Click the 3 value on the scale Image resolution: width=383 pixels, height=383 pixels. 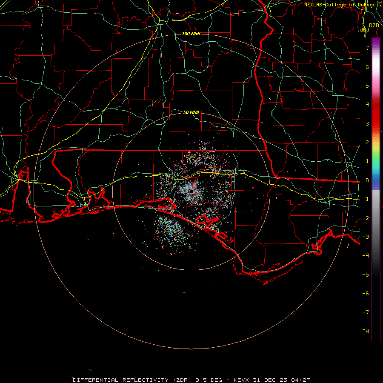click(367, 123)
